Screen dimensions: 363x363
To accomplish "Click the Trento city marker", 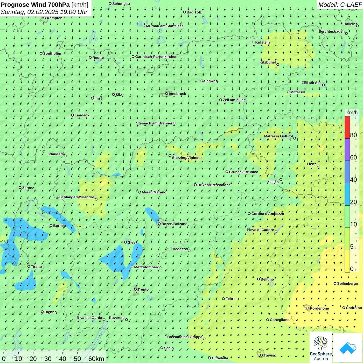I will 135,289.
